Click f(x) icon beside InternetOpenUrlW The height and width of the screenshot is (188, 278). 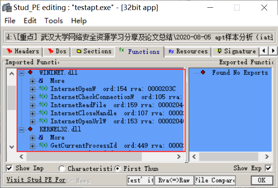[x=43, y=121]
